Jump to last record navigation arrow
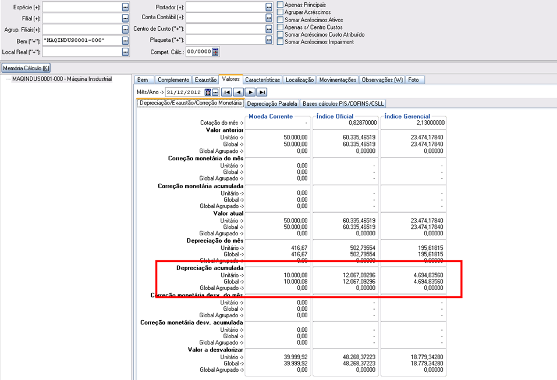Screen dimensions: 557x380 [x=262, y=92]
